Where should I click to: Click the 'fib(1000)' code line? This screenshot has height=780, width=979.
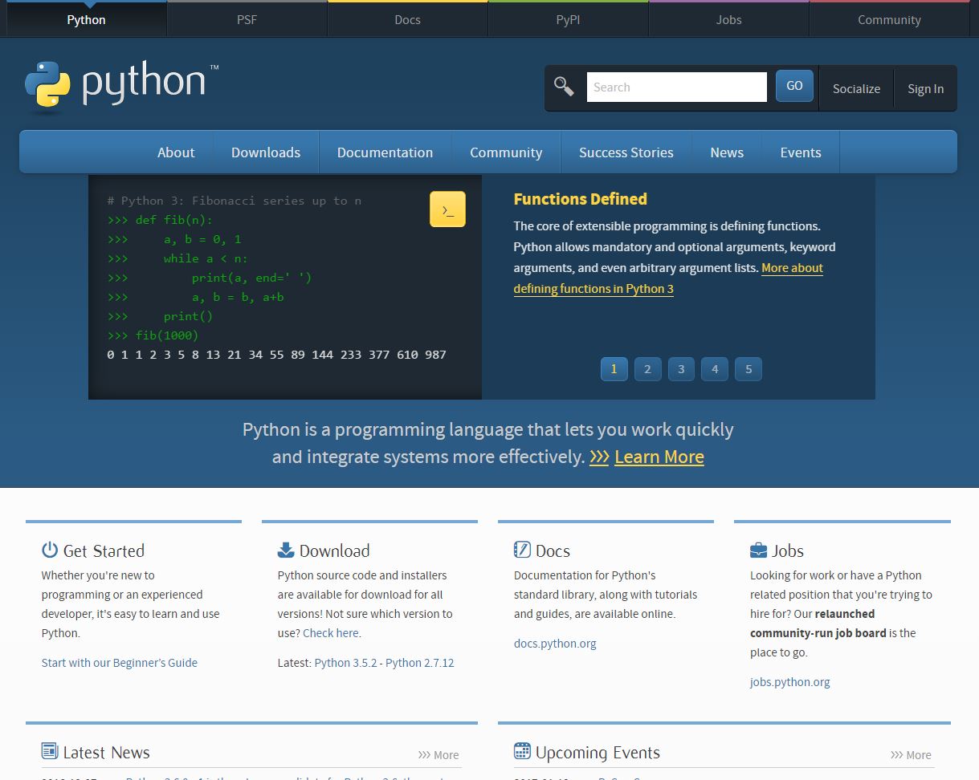pos(153,335)
